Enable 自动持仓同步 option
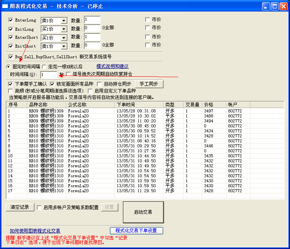The width and height of the screenshot is (290, 249). [100, 84]
